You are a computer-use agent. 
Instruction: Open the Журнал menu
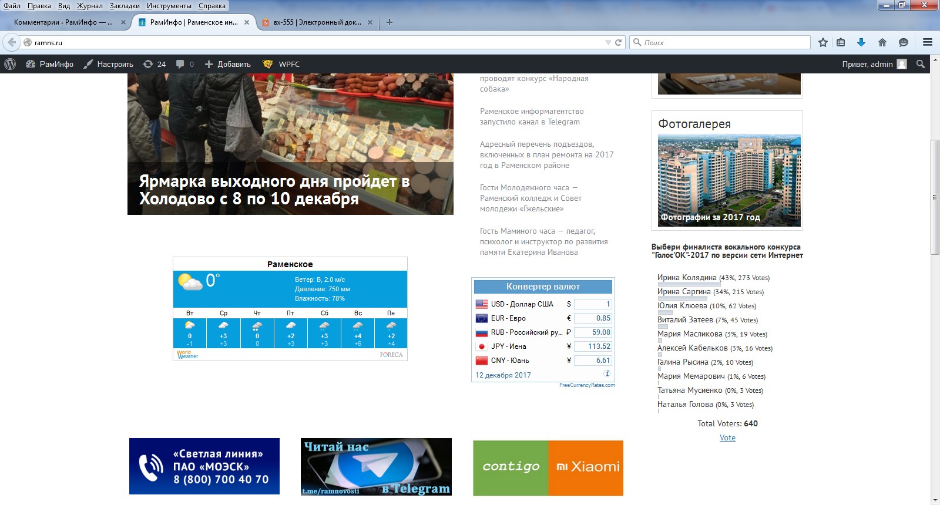click(x=89, y=6)
